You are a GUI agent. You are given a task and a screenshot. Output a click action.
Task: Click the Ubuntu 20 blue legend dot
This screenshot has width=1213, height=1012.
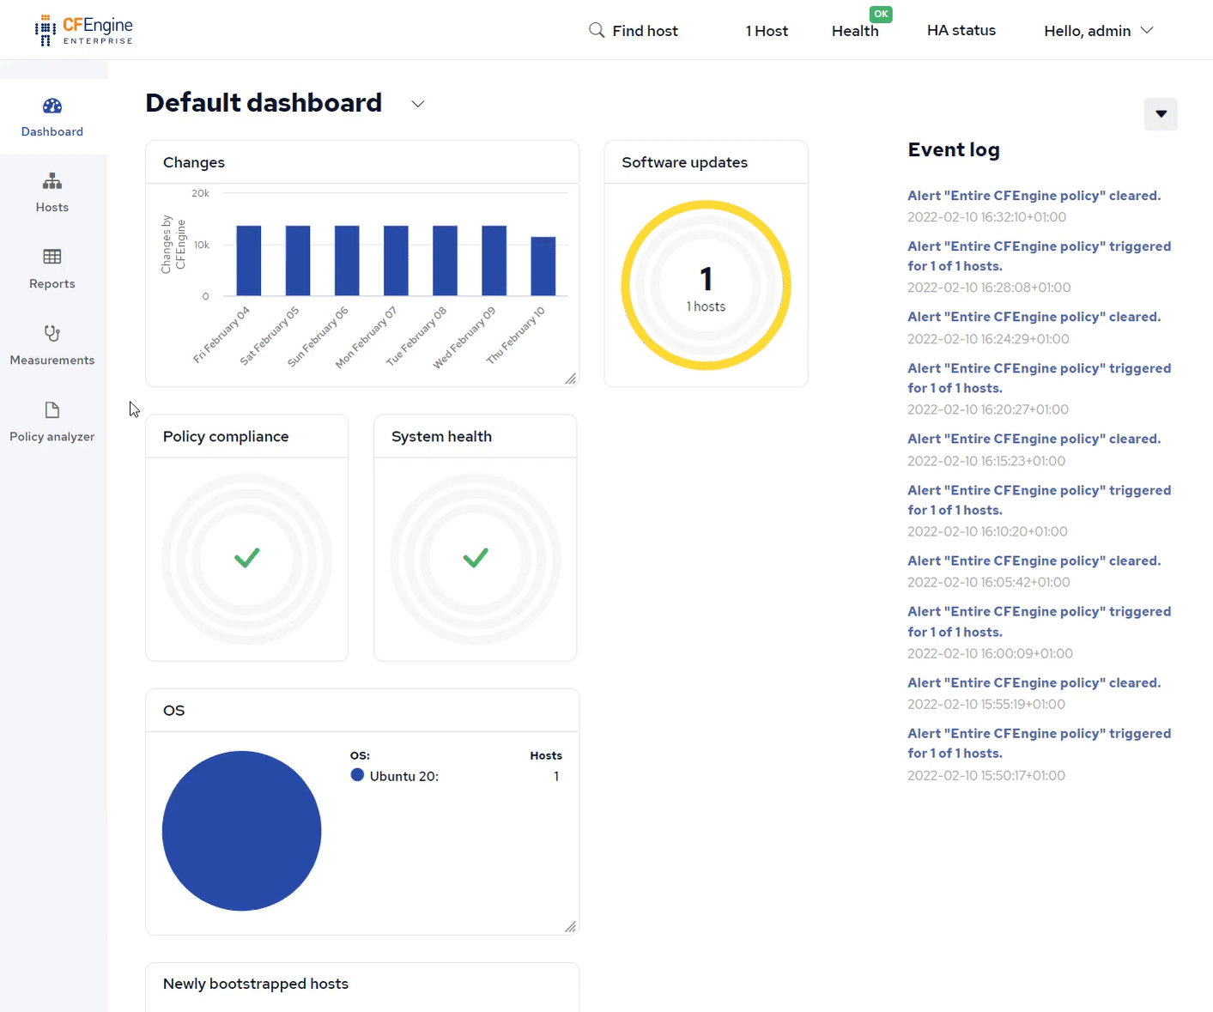[x=357, y=775]
